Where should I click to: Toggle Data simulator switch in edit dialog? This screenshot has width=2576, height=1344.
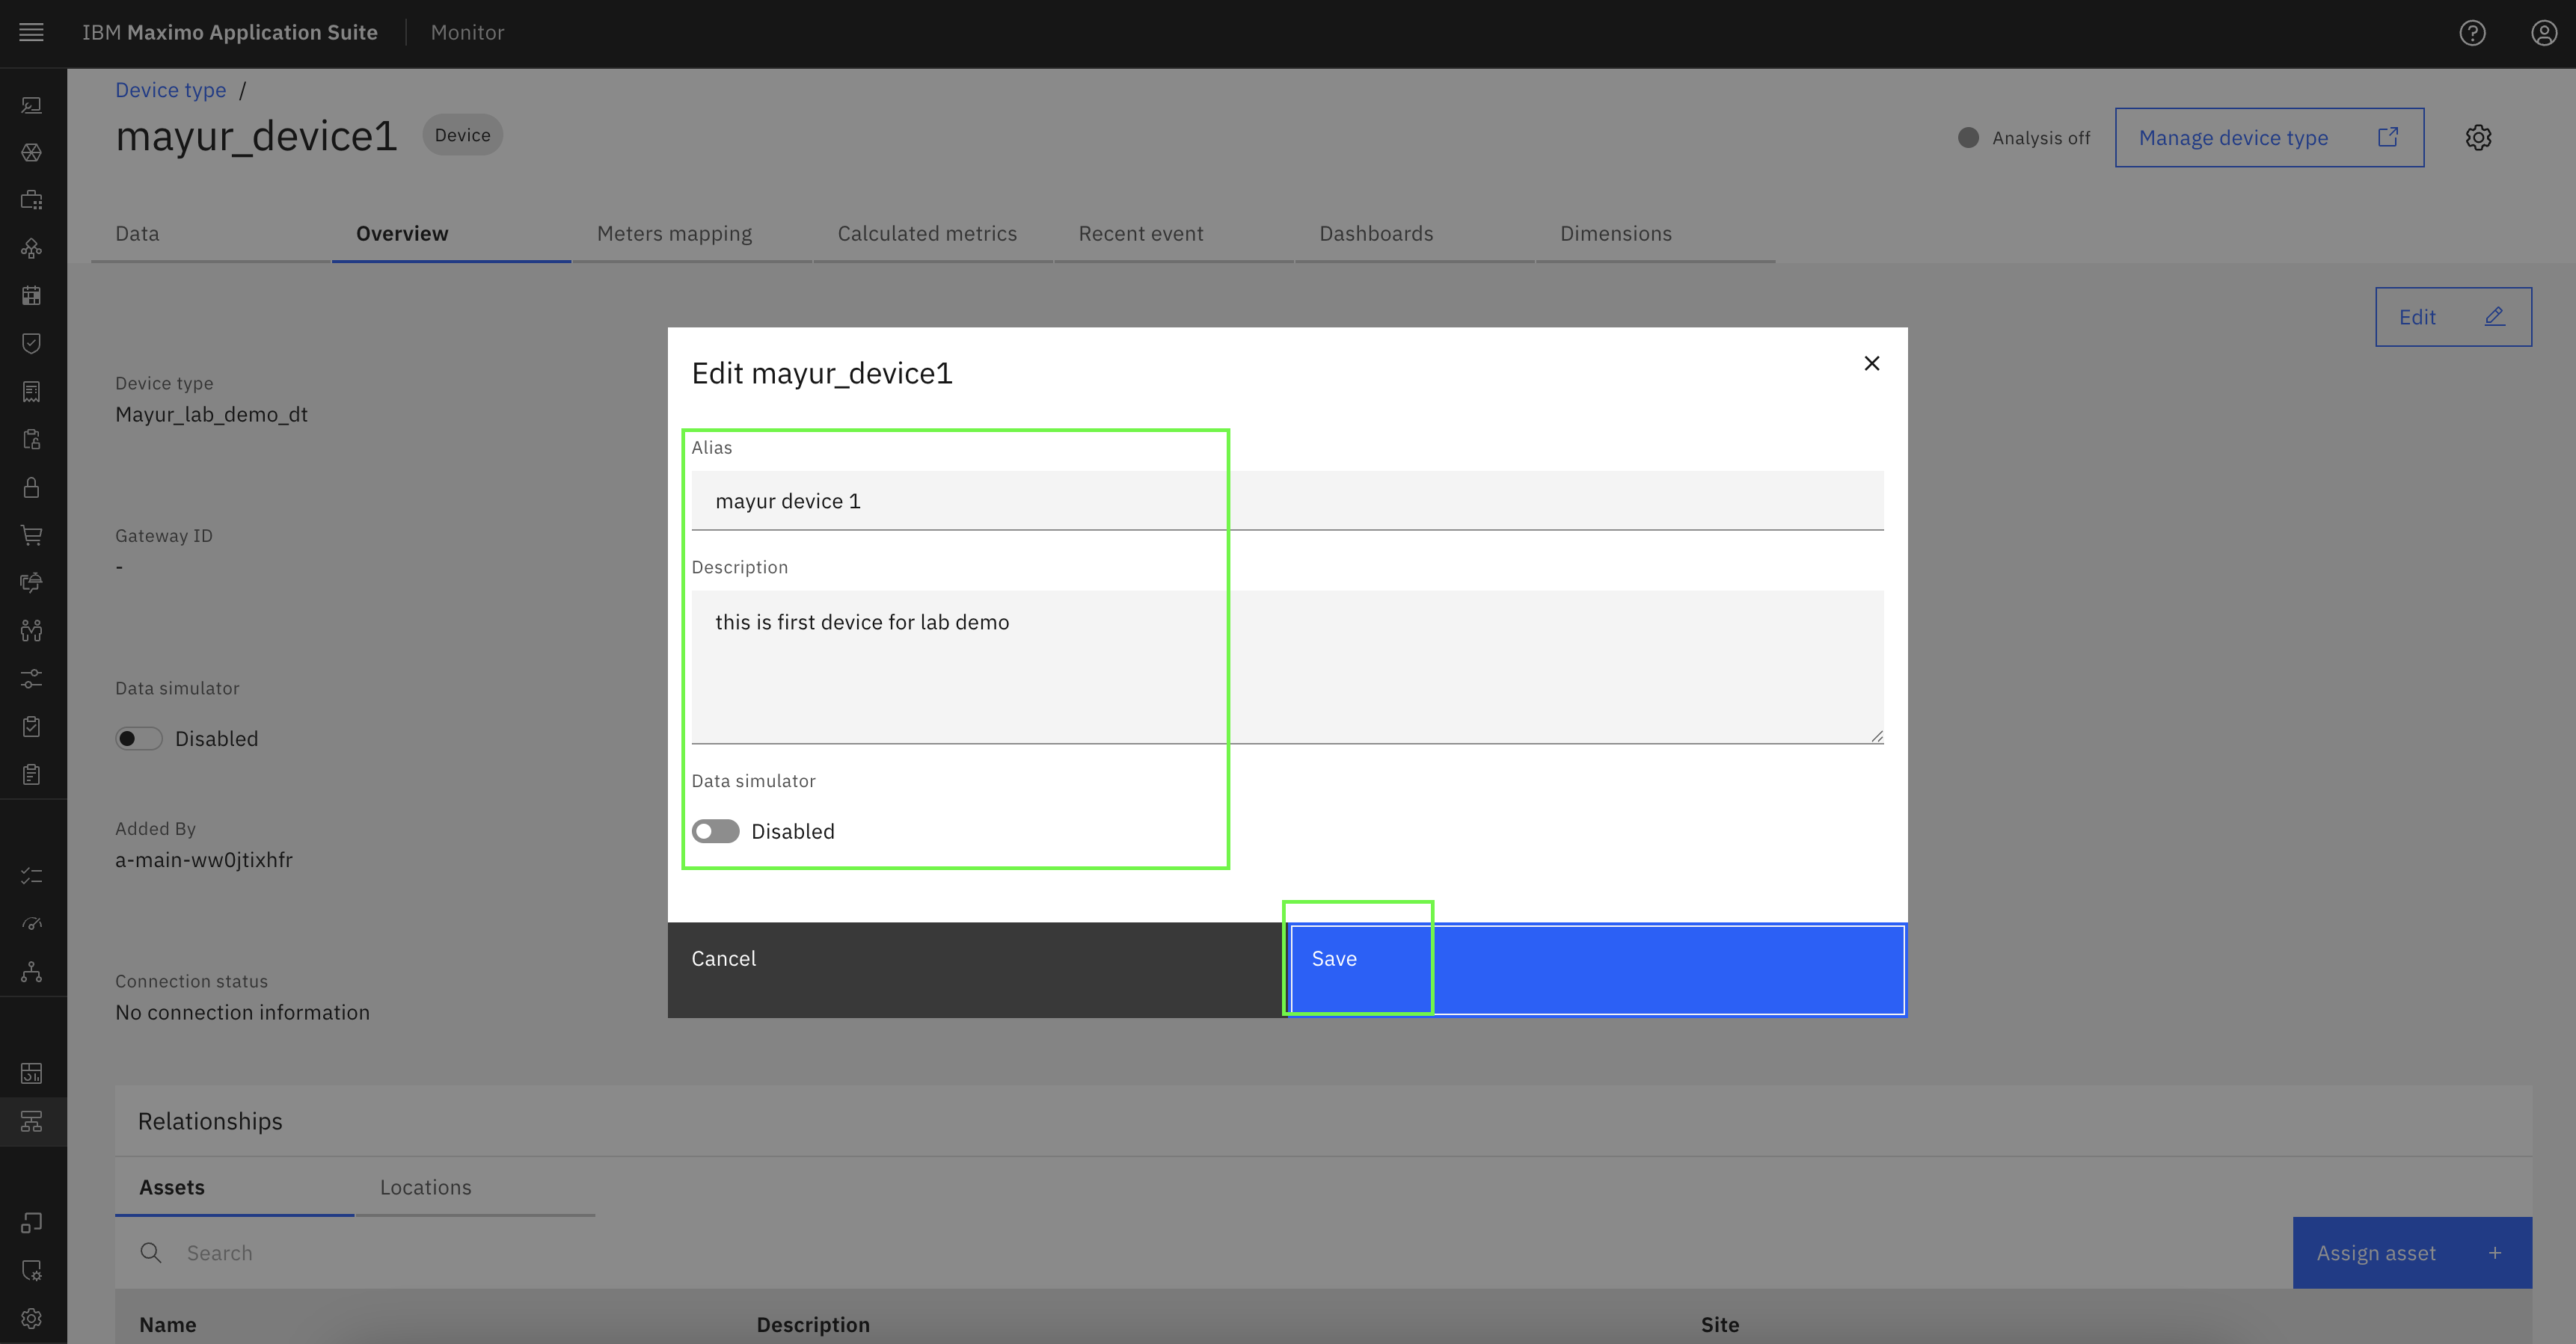coord(715,831)
